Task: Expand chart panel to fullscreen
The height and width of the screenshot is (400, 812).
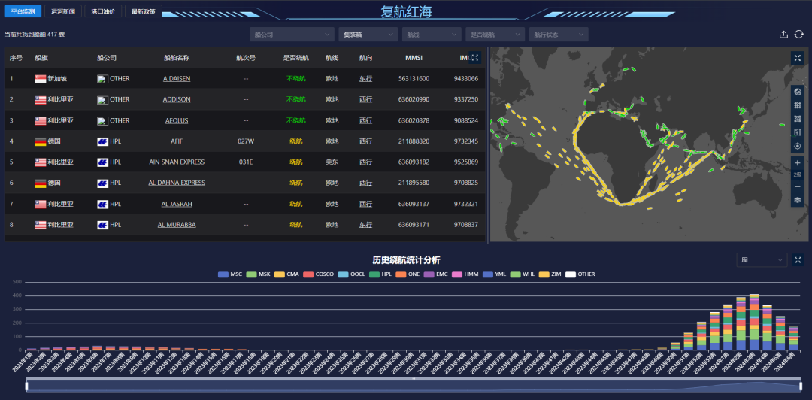Action: pos(798,260)
